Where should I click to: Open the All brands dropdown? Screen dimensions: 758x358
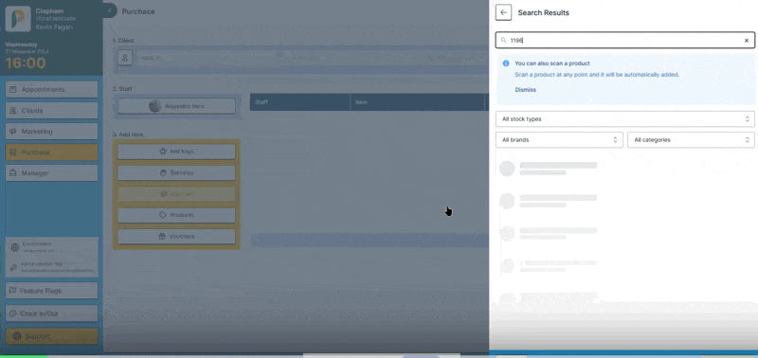pos(559,139)
